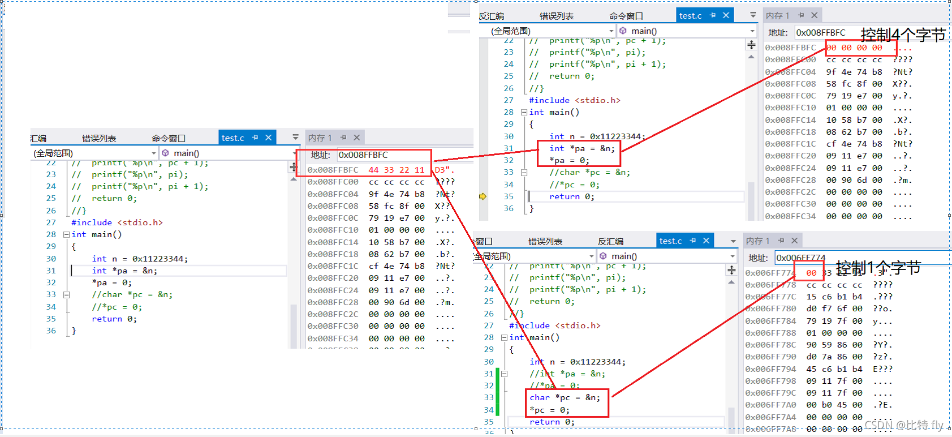The height and width of the screenshot is (437, 952).
Task: Click scroll-up arrow in bottom-right editor
Action: pyautogui.click(x=731, y=282)
